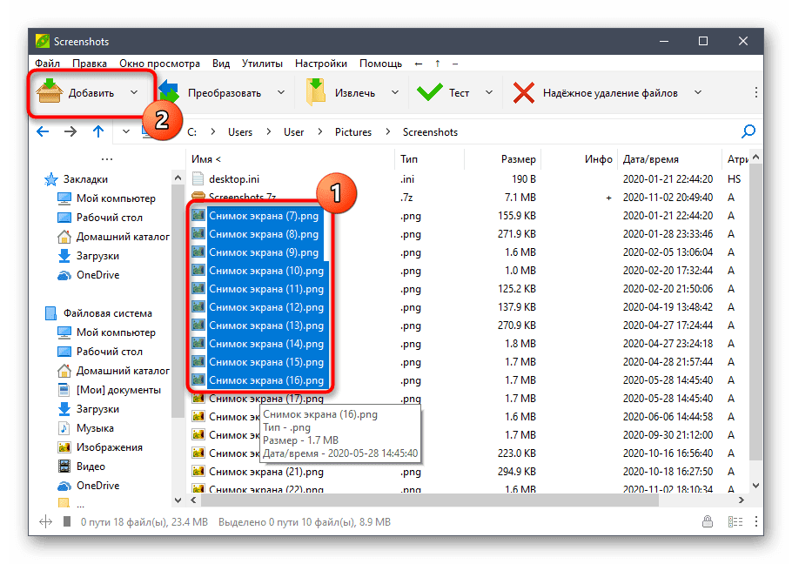Select the desktop.ini file
The image size is (792, 564).
coord(235,178)
